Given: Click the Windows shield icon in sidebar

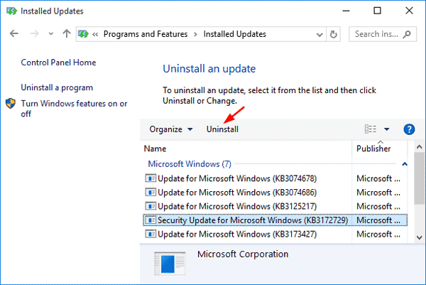Looking at the screenshot, I should (x=11, y=104).
